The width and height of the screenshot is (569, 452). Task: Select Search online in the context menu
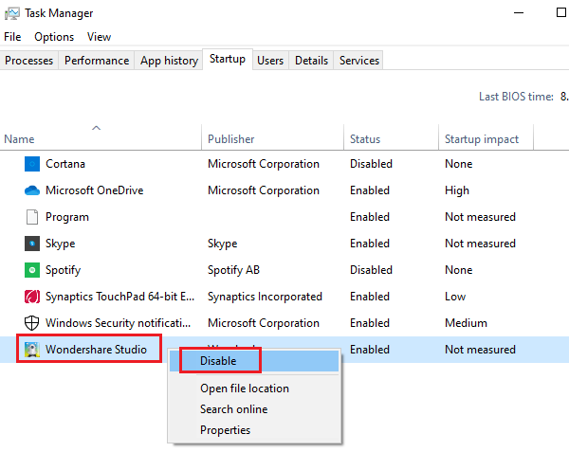pos(233,409)
